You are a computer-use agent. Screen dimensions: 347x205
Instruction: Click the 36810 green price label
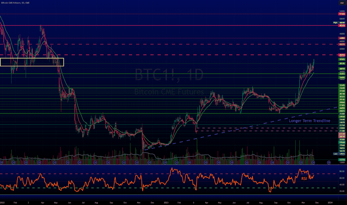tap(342, 69)
